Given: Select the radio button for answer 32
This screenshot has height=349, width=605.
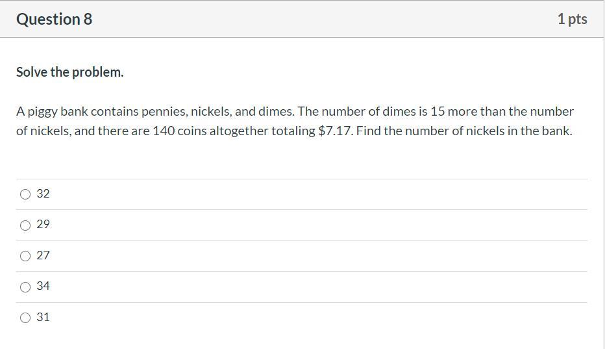Looking at the screenshot, I should (25, 194).
